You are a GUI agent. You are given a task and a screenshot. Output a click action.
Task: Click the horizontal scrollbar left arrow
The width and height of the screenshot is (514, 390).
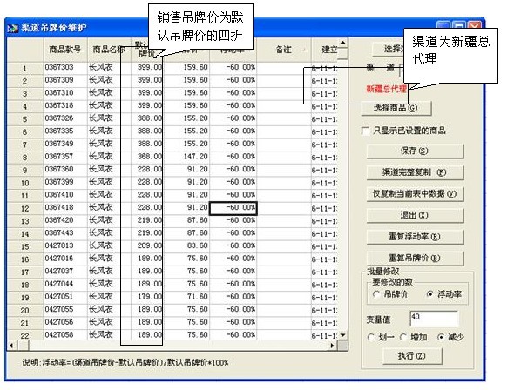(12, 346)
